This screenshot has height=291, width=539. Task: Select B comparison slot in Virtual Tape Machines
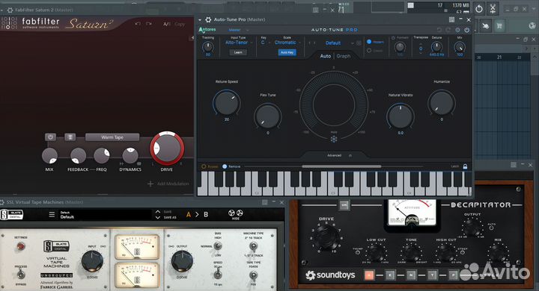206,215
